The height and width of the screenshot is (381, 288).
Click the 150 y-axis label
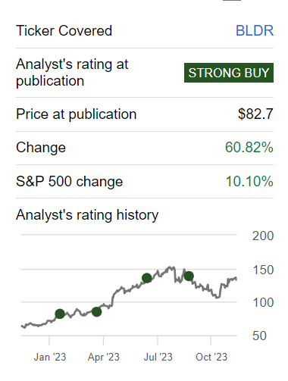[263, 270]
